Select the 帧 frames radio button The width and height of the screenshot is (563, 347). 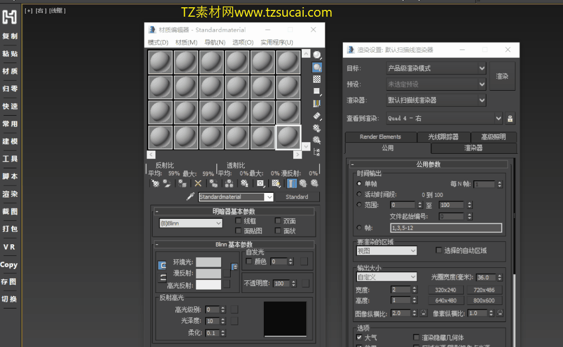pos(359,228)
